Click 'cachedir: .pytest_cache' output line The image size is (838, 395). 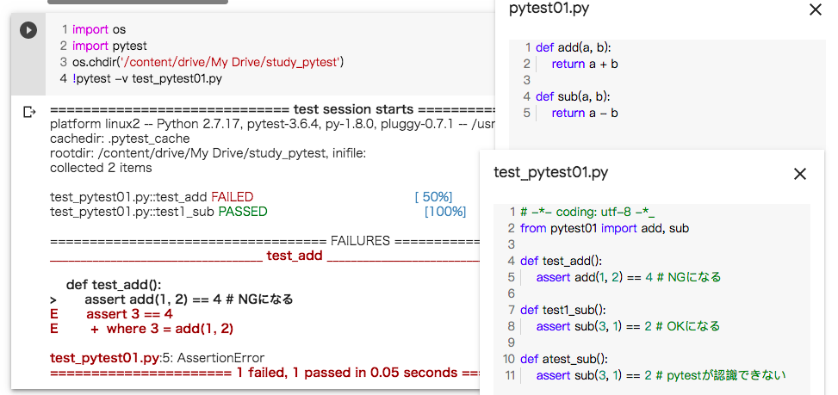120,139
